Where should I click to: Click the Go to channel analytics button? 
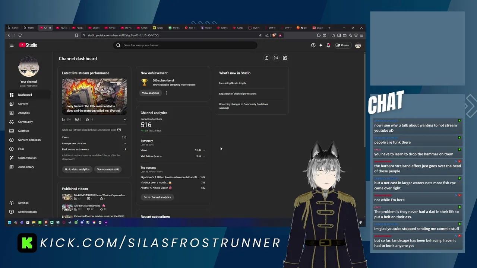pyautogui.click(x=157, y=197)
